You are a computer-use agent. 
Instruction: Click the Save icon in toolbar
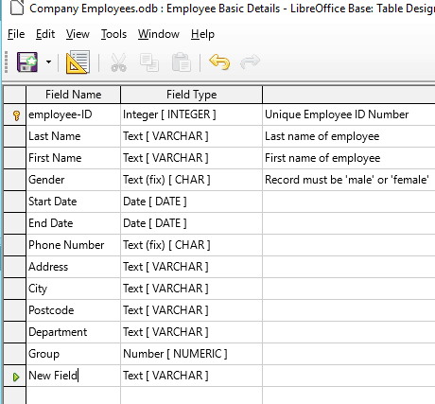pyautogui.click(x=27, y=61)
